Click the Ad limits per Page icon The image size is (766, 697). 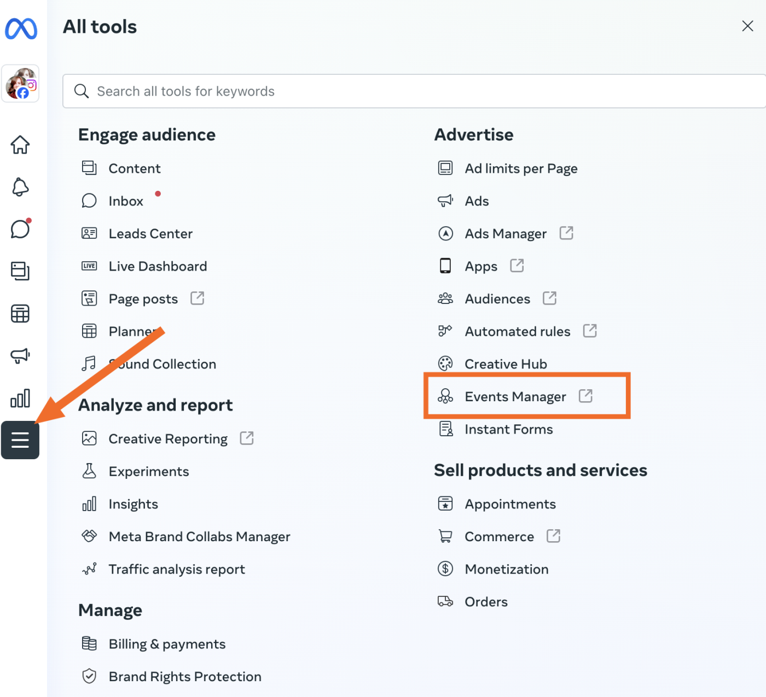pos(445,168)
